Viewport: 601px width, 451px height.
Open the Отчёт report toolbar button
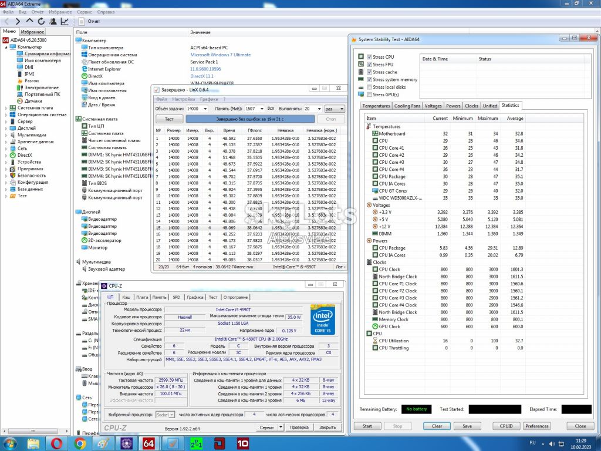[x=89, y=22]
